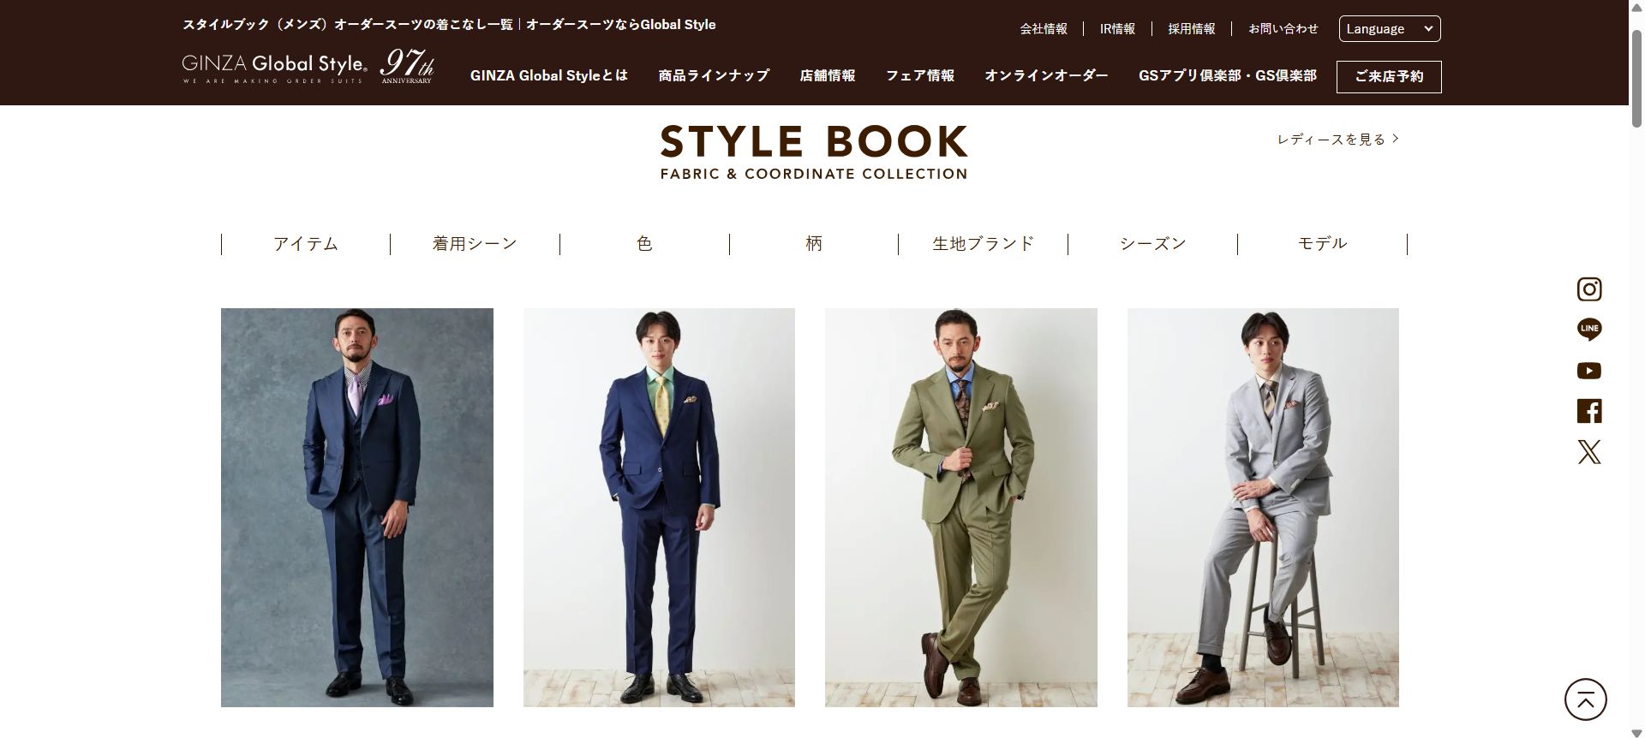1645x738 pixels.
Task: Expand the アイテム filter category
Action: point(306,244)
